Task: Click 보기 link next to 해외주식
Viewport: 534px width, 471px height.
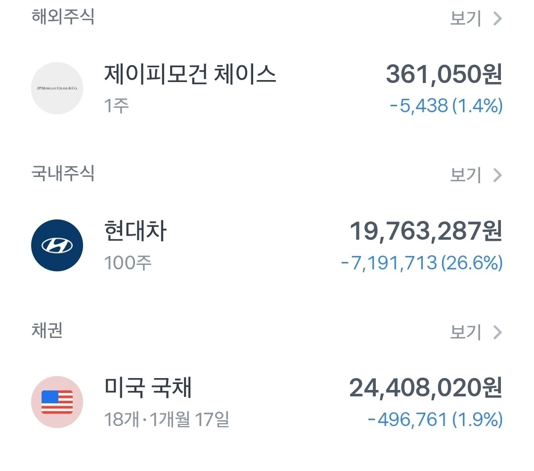Action: point(466,19)
